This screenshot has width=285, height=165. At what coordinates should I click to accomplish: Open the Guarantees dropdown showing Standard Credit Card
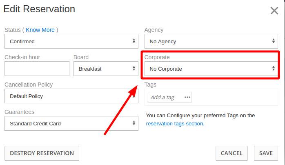point(71,123)
